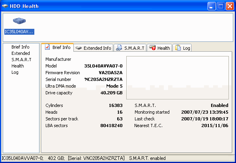Click status bar S.M.A.R.T. enabled text
Screen dimensions: 236x163
(x=147, y=158)
